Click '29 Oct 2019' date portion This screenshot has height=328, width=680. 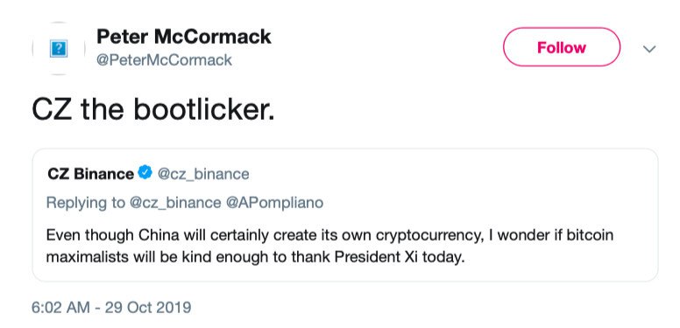tap(148, 307)
